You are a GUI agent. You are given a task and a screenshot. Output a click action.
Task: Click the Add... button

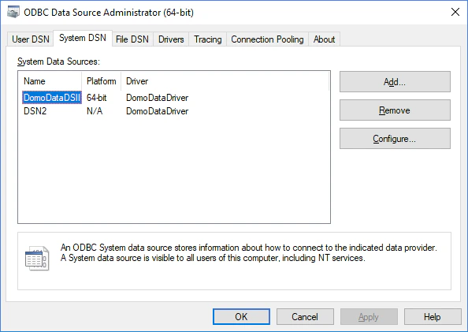[395, 81]
